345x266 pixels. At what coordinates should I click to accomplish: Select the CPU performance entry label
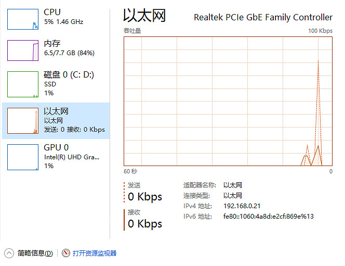tap(52, 12)
